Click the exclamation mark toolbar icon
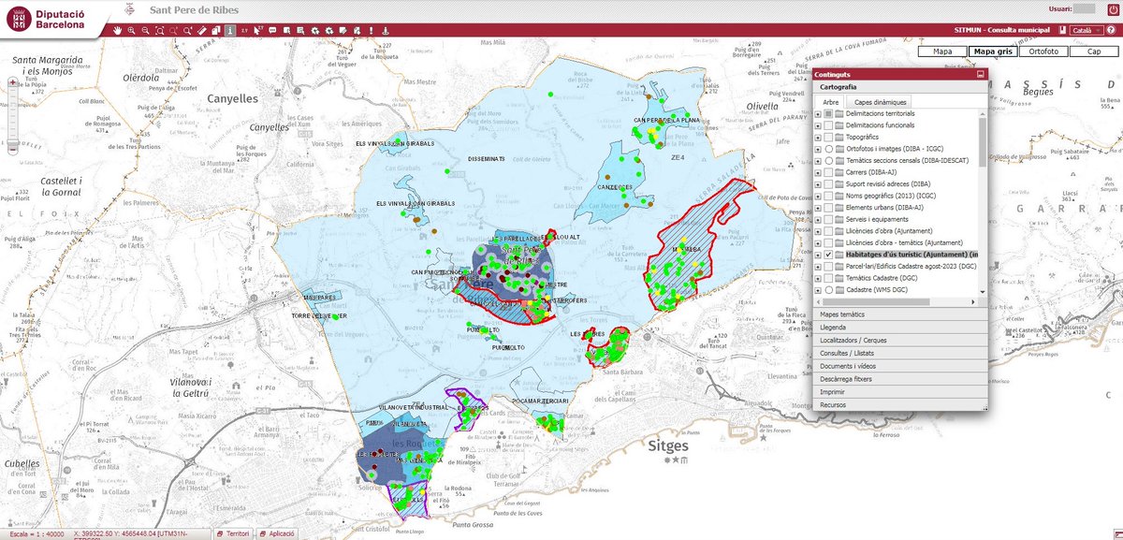 click(x=371, y=31)
